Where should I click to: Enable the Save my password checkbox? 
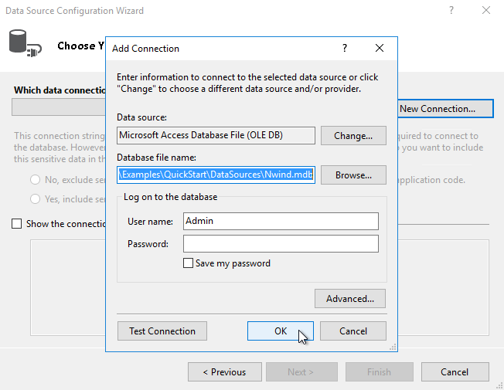click(188, 263)
